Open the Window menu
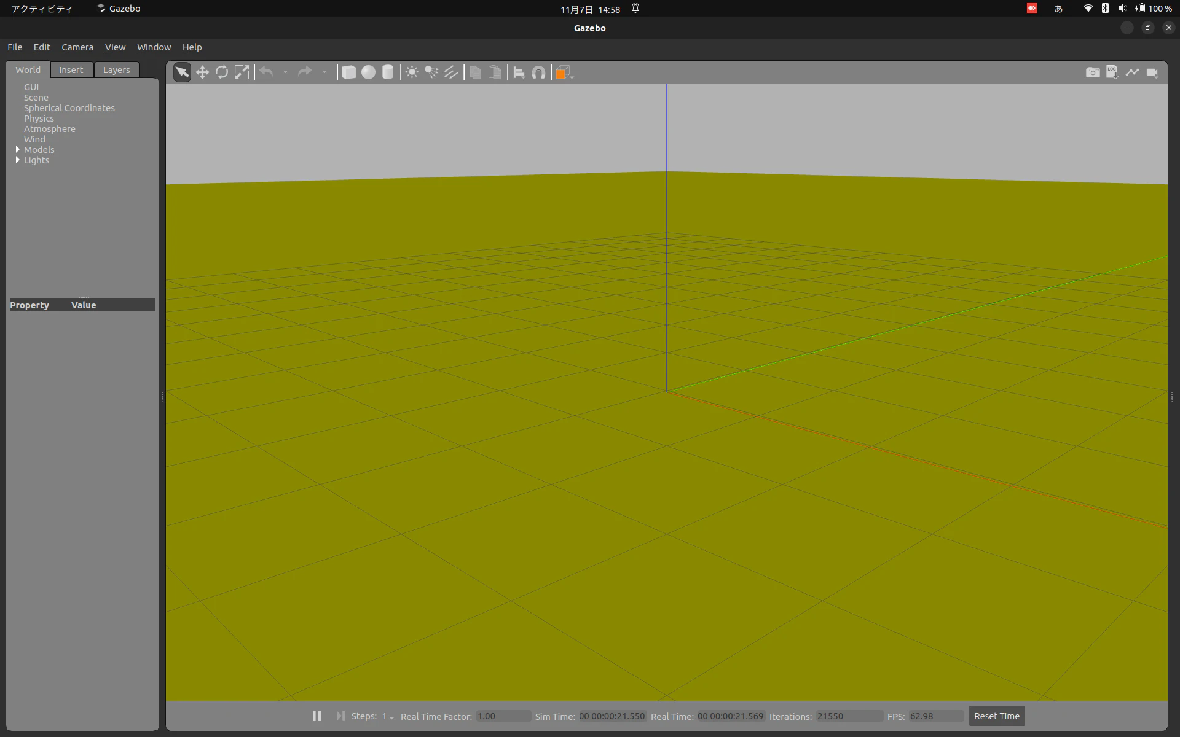This screenshot has width=1180, height=737. [x=154, y=47]
